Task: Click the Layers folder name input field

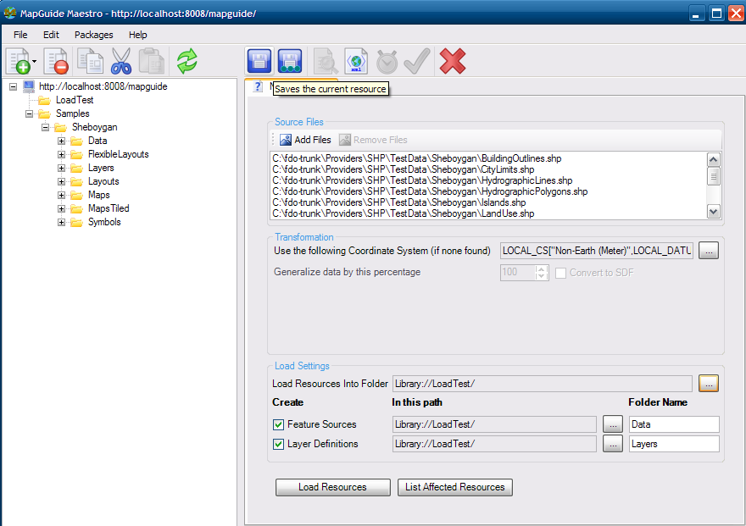Action: (674, 445)
